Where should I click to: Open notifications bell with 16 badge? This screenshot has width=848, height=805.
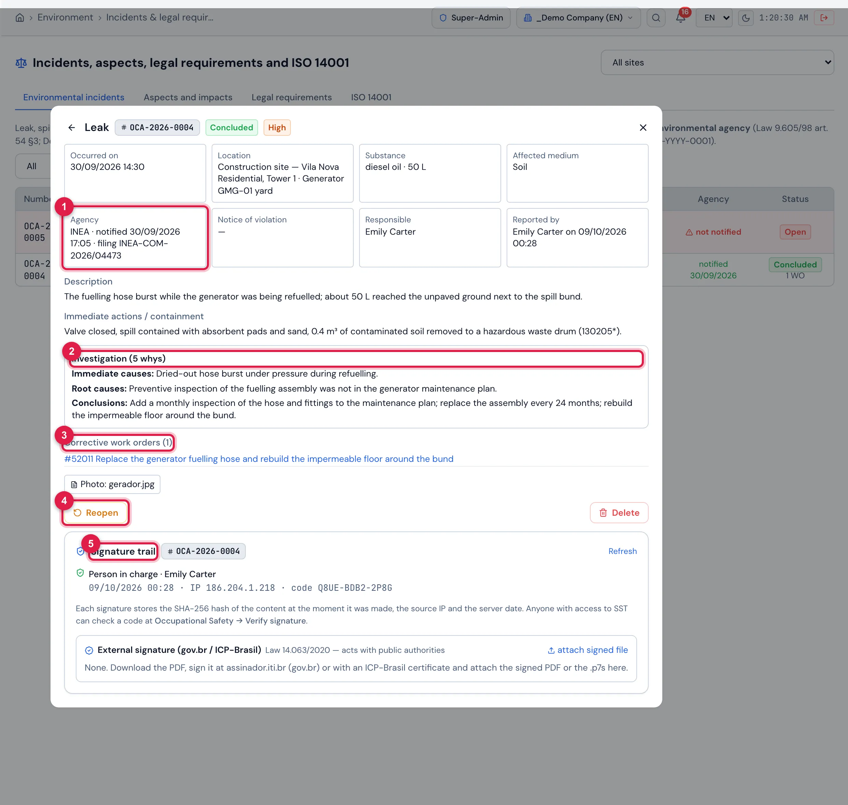(680, 18)
